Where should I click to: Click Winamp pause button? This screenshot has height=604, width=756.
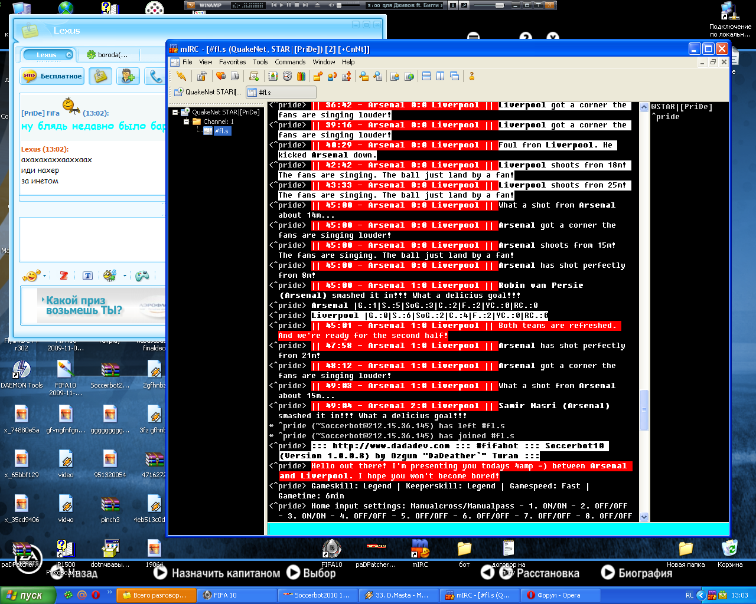tap(289, 5)
